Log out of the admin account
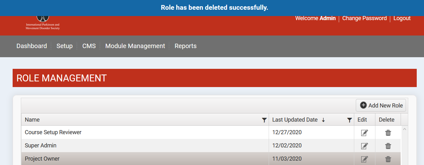This screenshot has width=424, height=165. (x=402, y=18)
